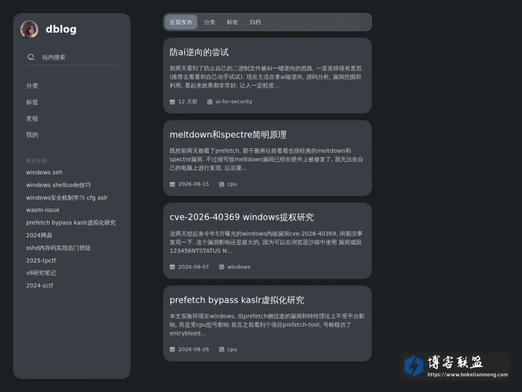Viewport: 522px width, 392px height.
Task: Click calendar icon beside 2026-09-07
Action: (172, 267)
